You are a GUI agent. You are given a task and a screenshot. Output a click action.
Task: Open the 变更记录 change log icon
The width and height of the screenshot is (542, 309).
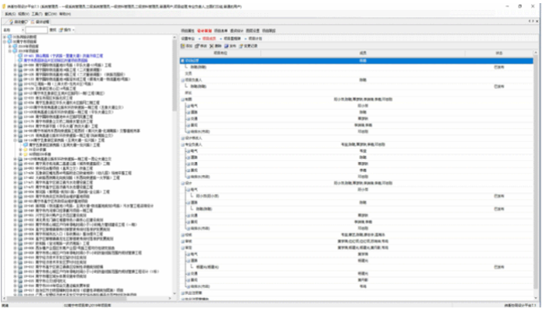point(241,46)
